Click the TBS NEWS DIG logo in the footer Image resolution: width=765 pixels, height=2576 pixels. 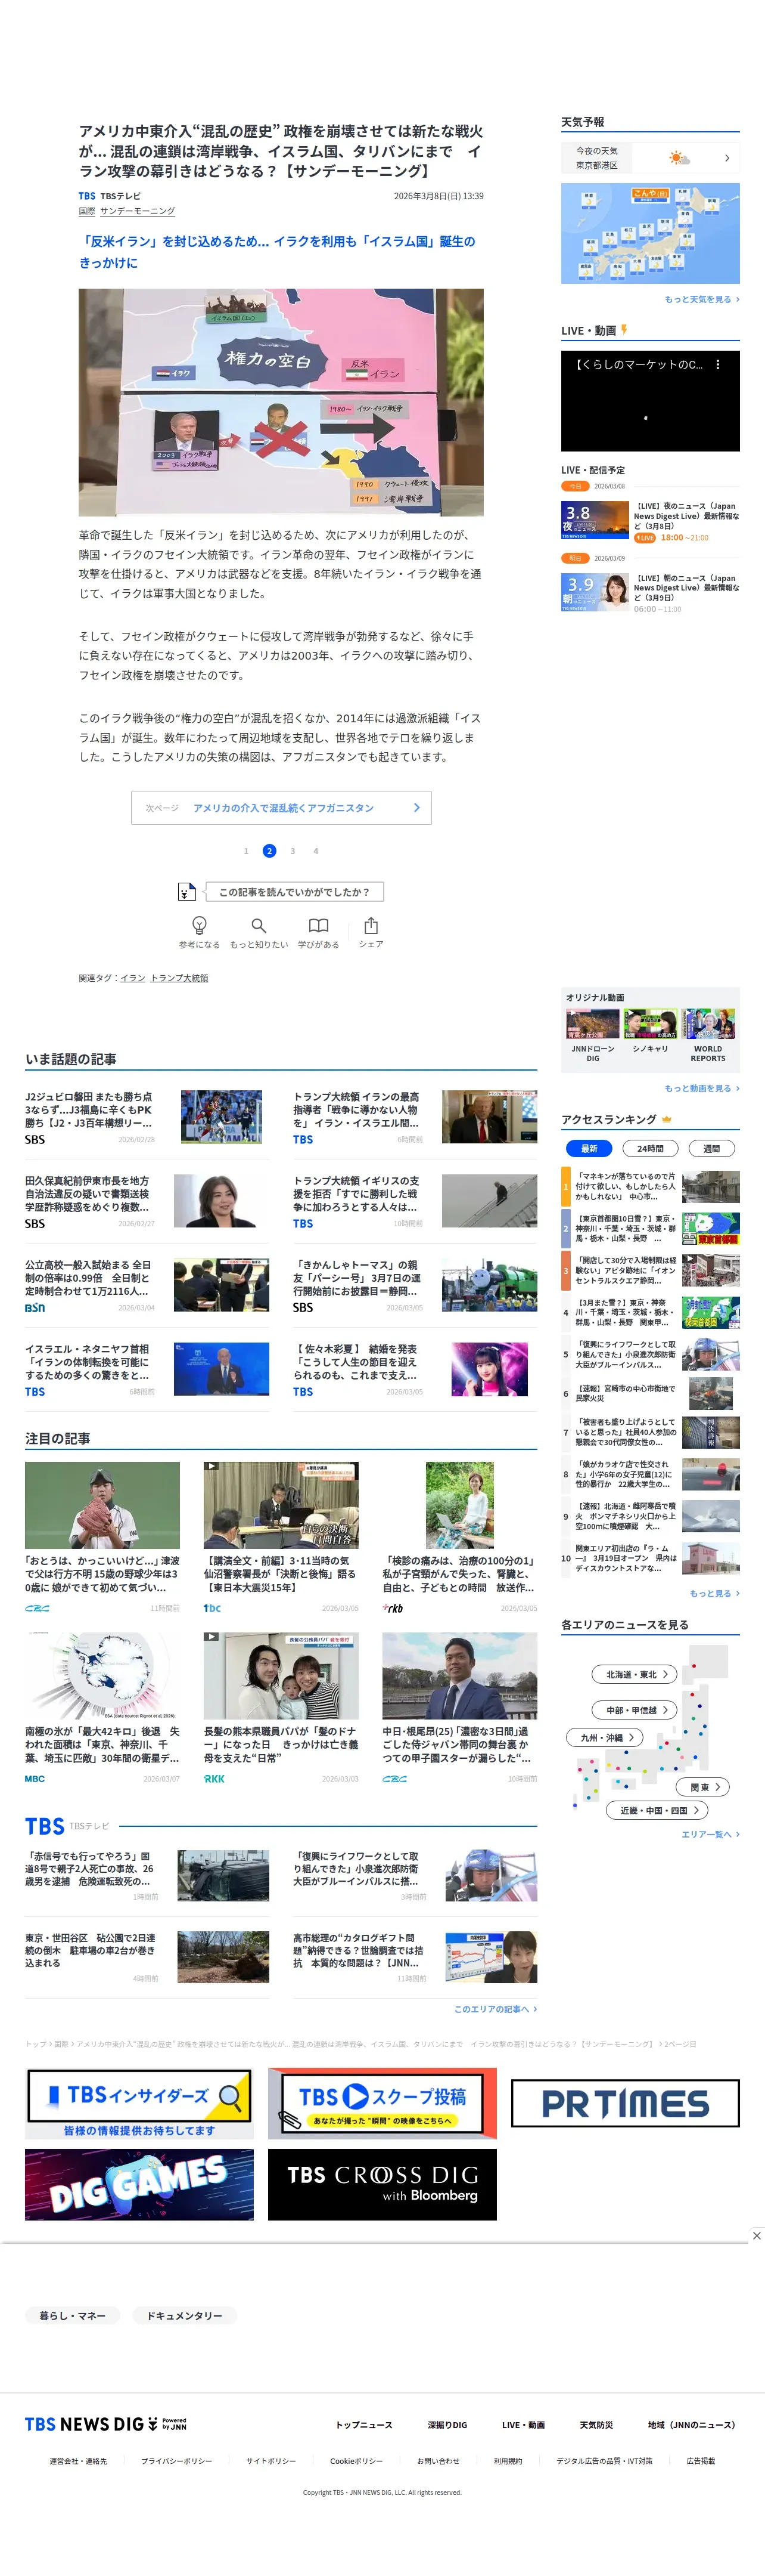(106, 2424)
